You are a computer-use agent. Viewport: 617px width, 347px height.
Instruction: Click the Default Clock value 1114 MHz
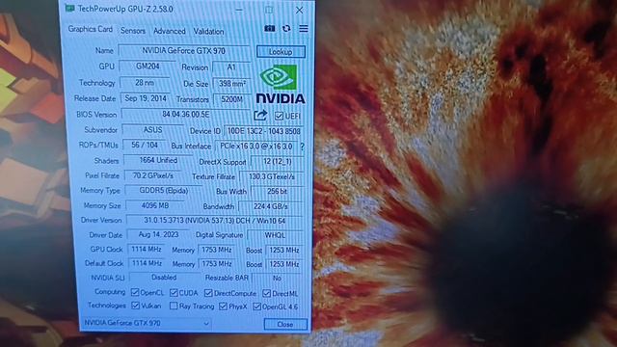tap(147, 263)
